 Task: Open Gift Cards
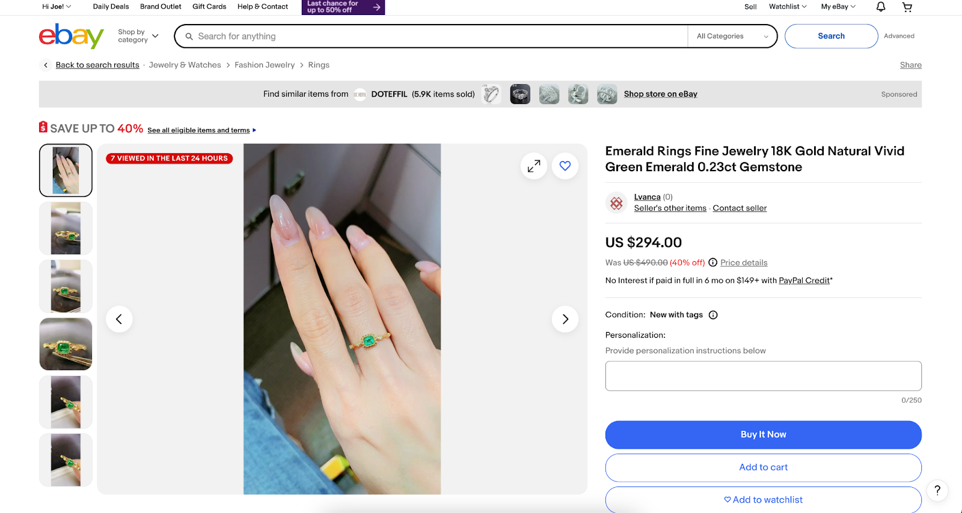click(x=209, y=7)
